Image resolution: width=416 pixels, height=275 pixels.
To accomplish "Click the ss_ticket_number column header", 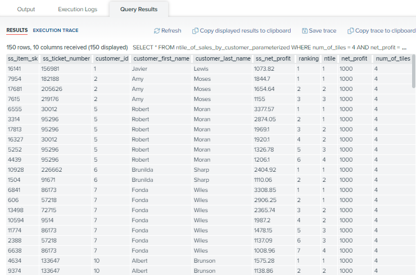I will pyautogui.click(x=66, y=58).
